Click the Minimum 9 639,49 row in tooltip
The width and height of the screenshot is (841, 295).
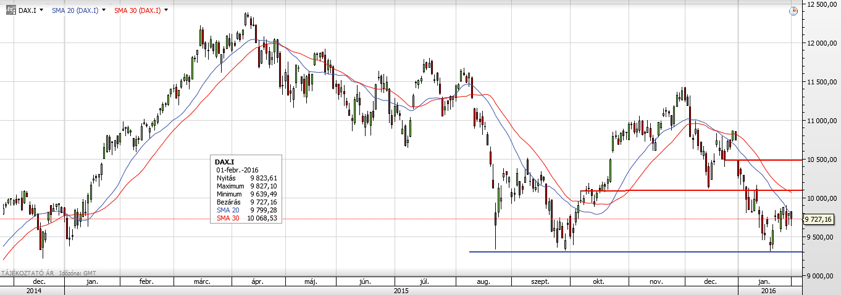247,194
